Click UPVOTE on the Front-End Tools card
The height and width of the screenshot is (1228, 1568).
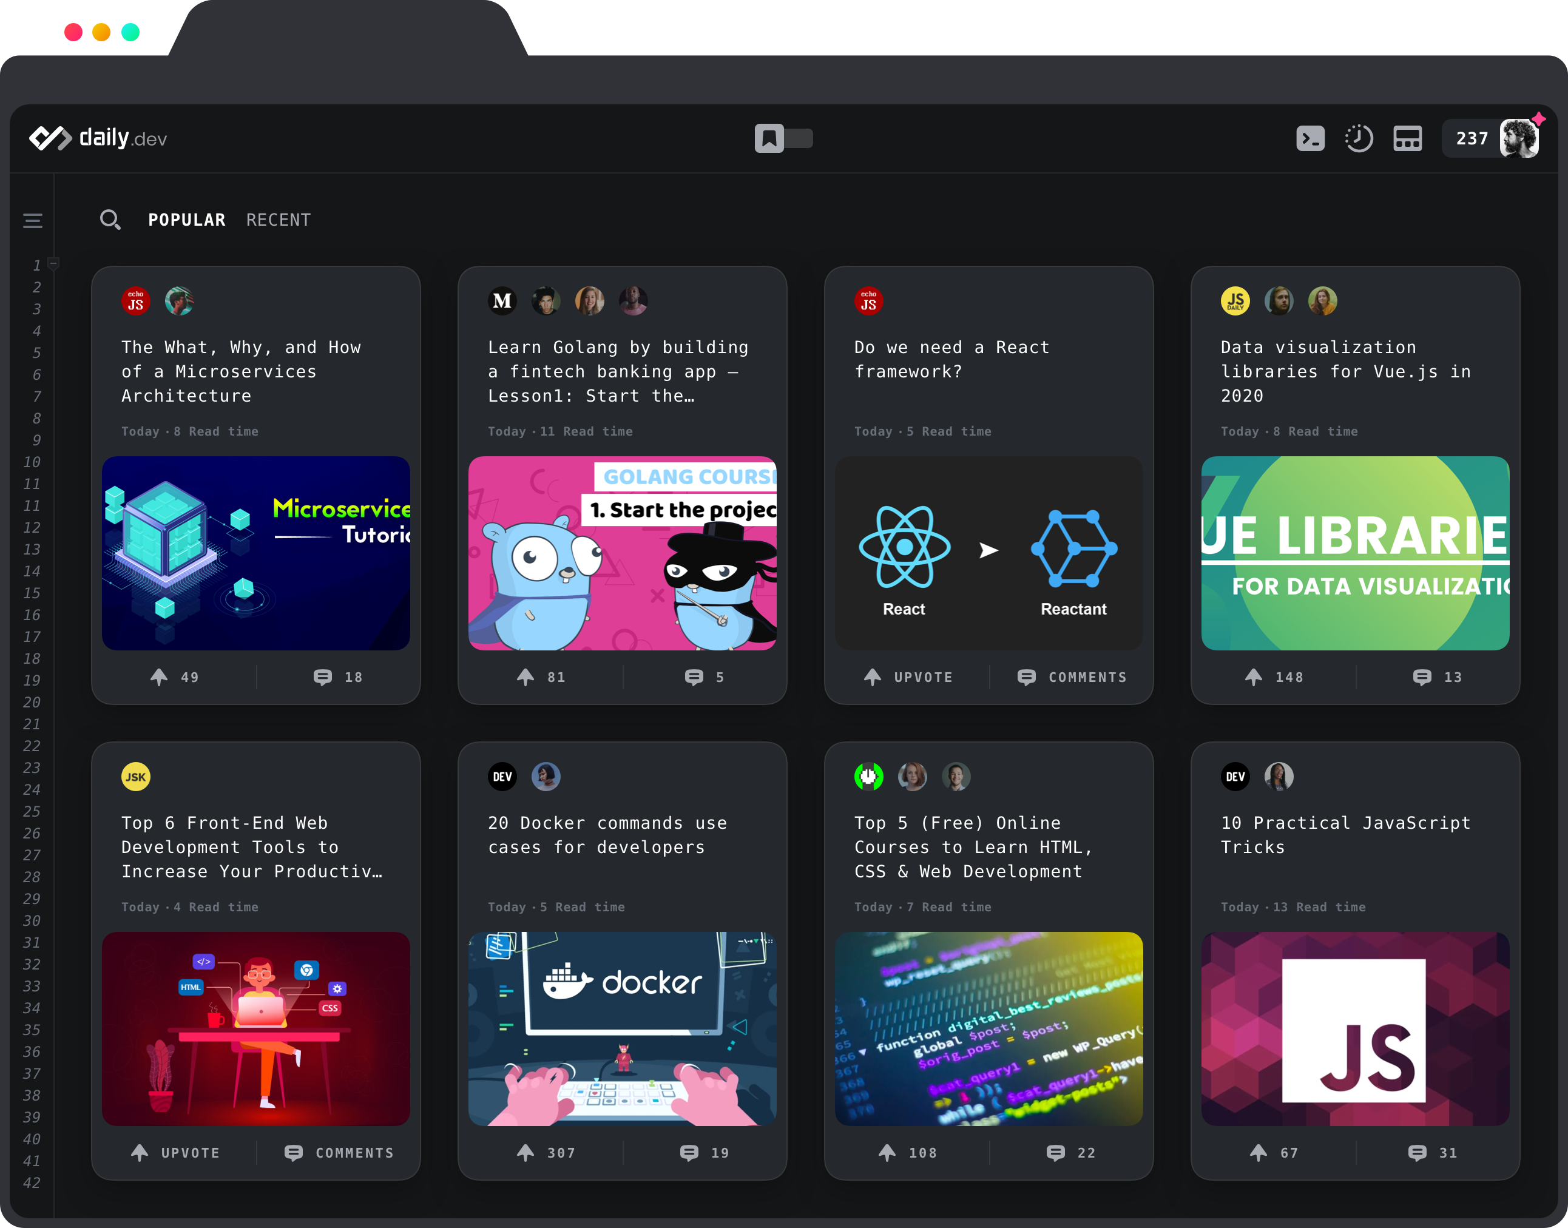coord(175,1153)
